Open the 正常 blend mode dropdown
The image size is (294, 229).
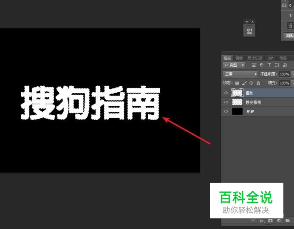(240, 74)
